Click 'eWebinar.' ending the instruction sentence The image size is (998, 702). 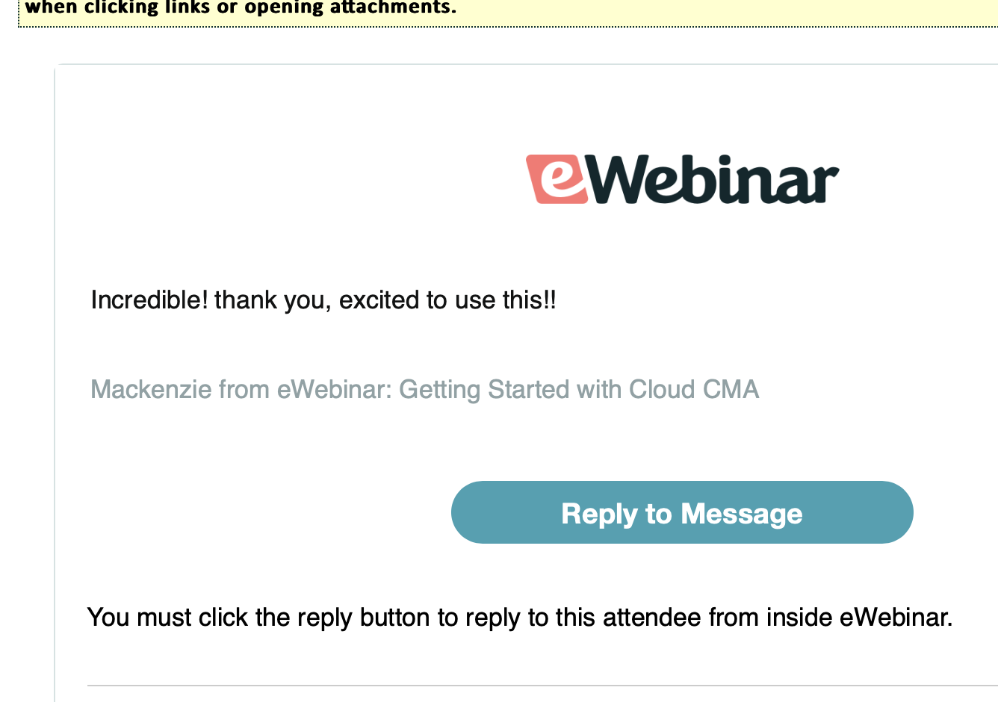point(896,618)
